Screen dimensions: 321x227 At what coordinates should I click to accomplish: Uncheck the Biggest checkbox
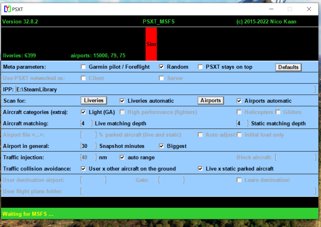pyautogui.click(x=161, y=146)
